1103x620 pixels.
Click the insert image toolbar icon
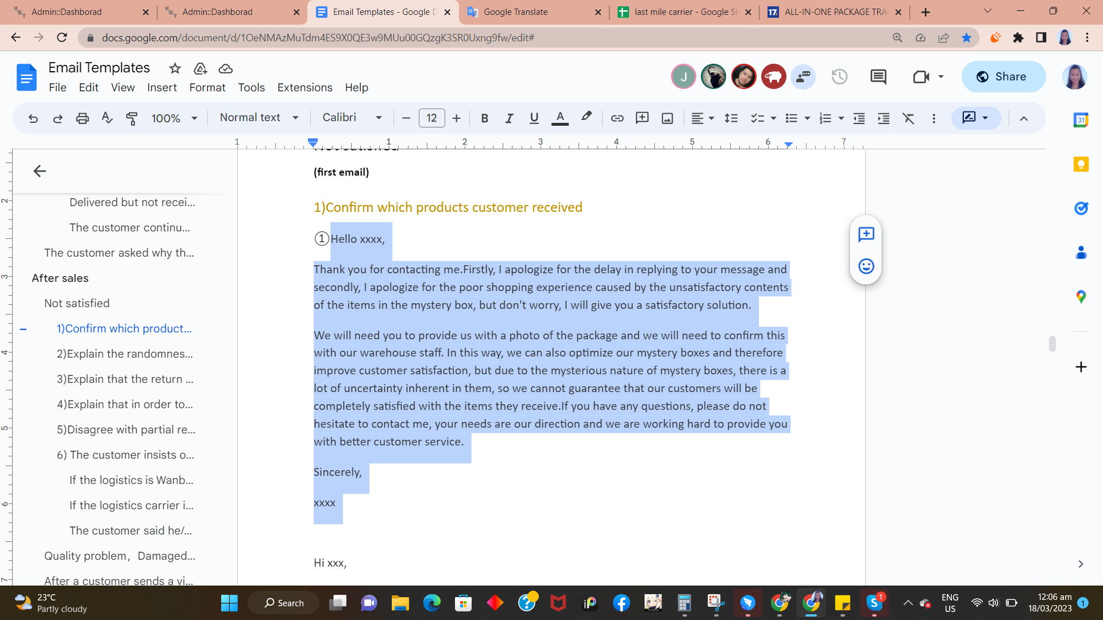click(667, 118)
